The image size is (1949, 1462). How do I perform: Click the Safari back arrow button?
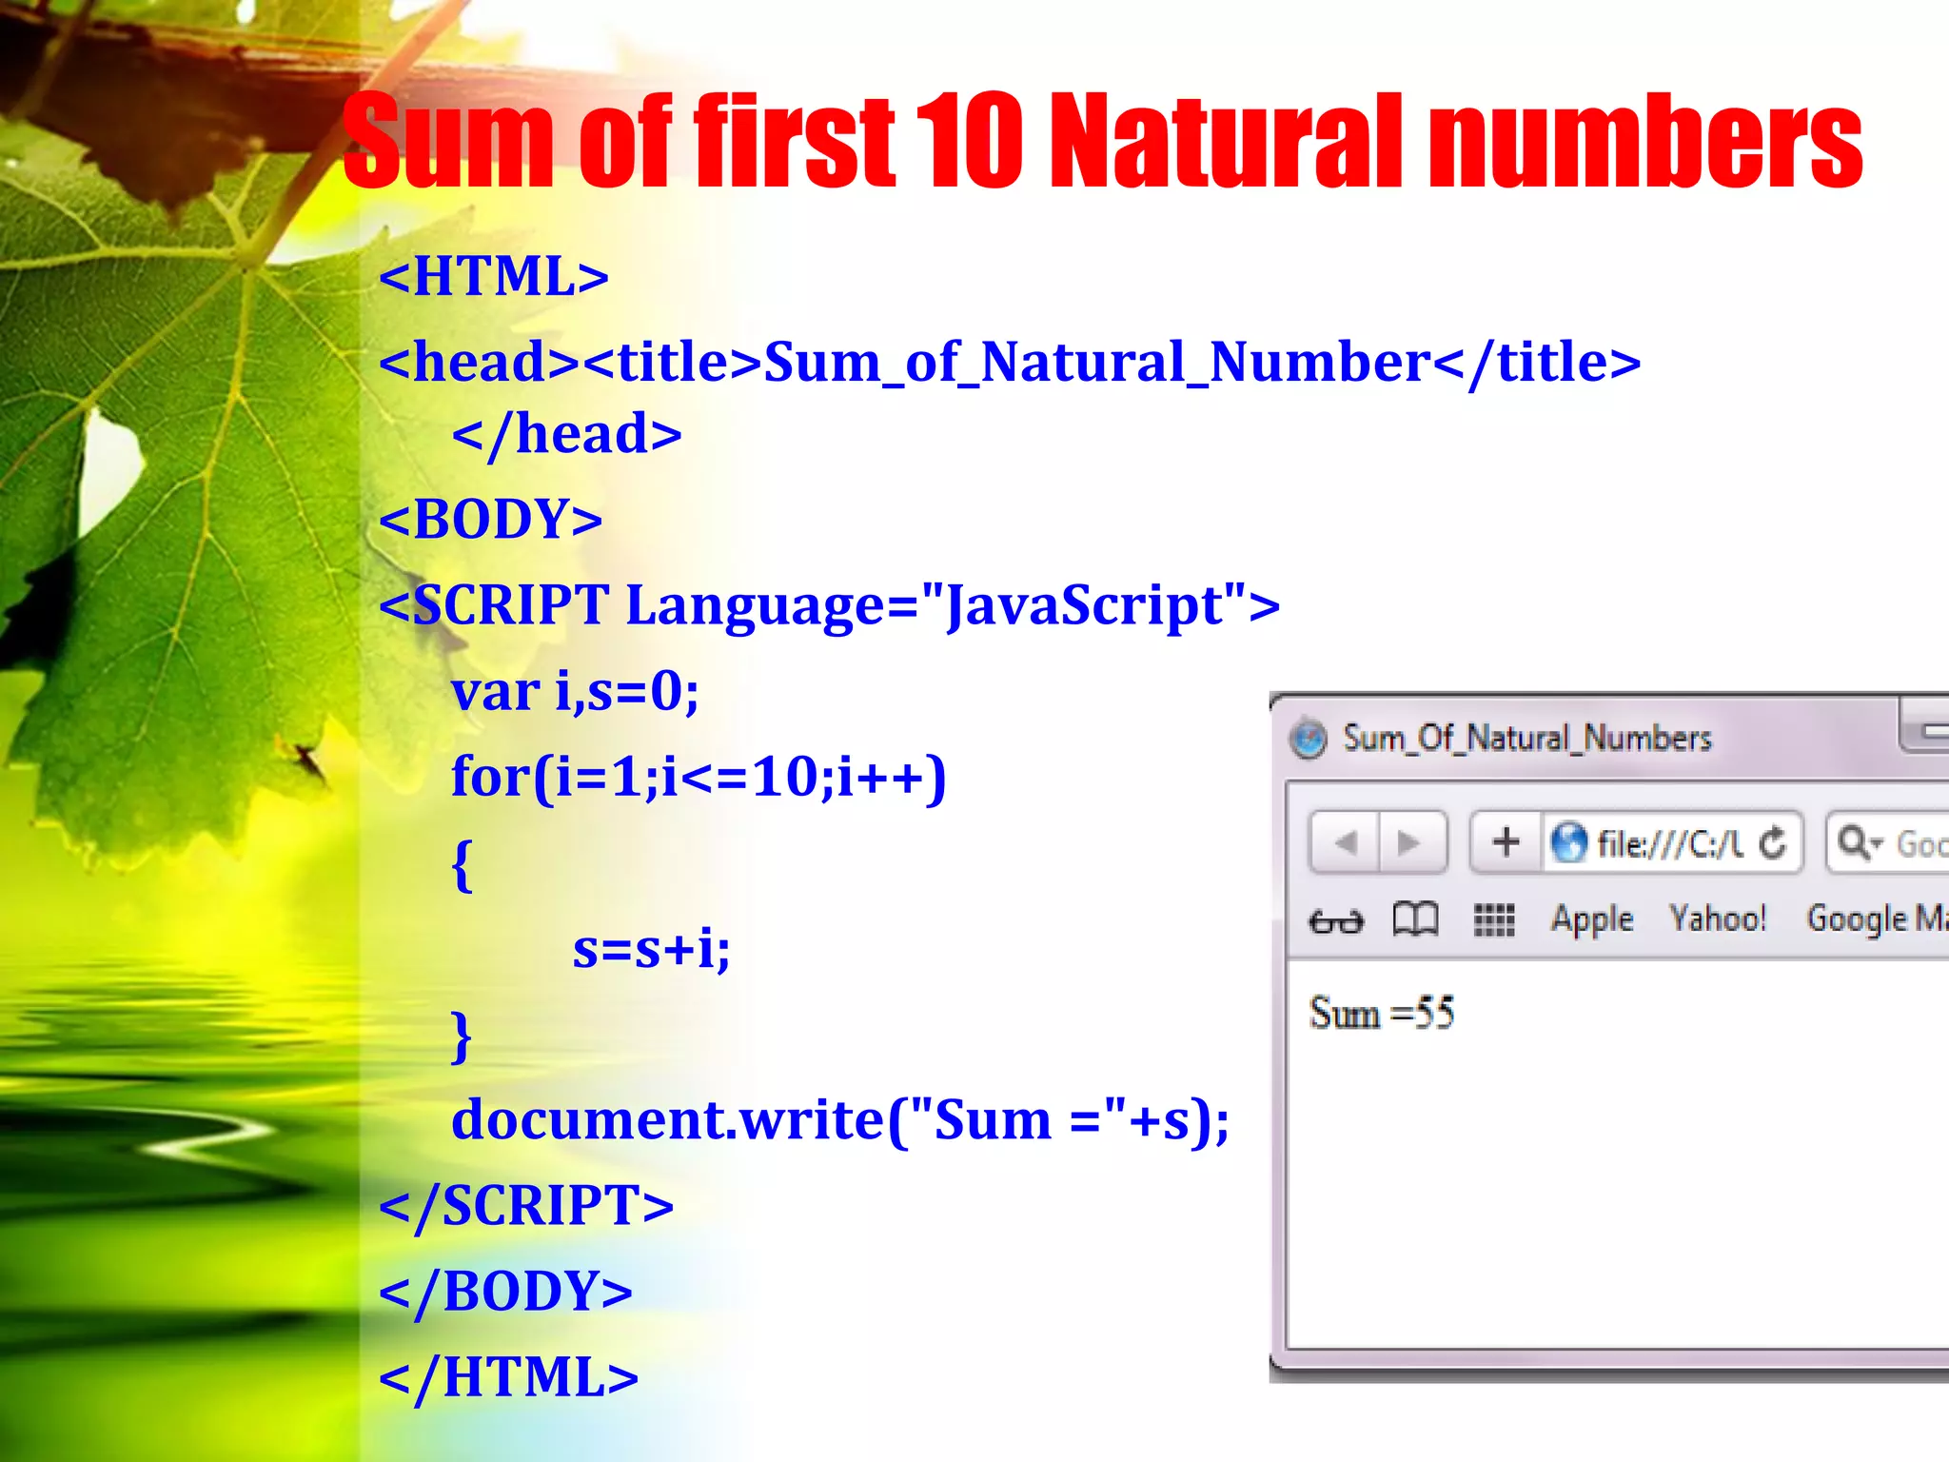[x=1345, y=842]
